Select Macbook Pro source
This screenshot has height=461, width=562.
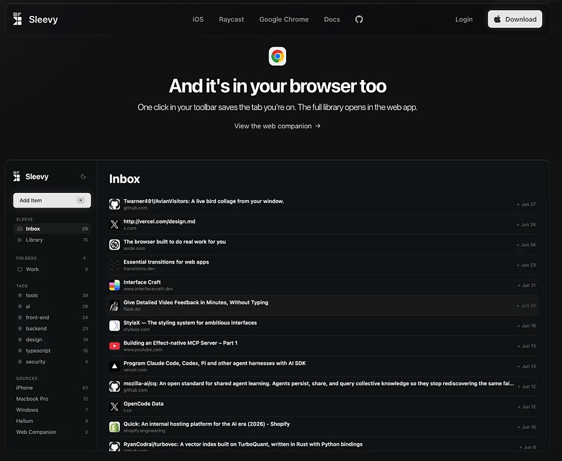(x=52, y=399)
